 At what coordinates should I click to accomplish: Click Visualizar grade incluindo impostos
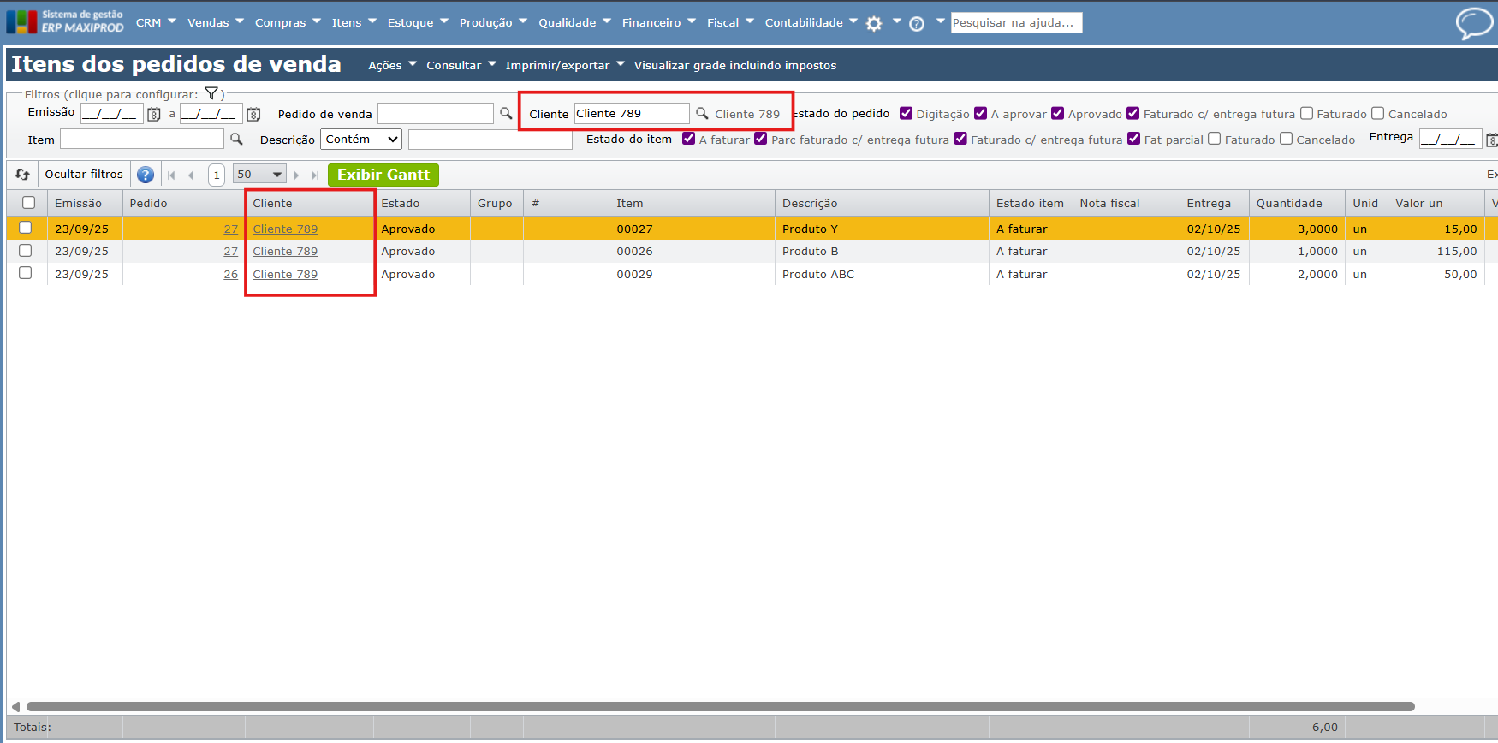point(735,65)
